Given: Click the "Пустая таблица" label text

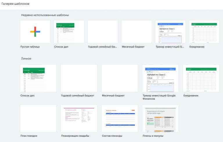Looking at the screenshot, I should 30,46.
